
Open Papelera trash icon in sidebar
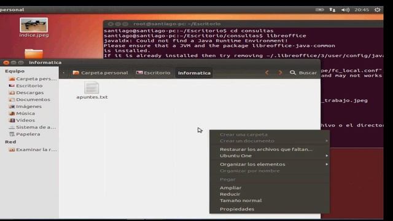12,134
